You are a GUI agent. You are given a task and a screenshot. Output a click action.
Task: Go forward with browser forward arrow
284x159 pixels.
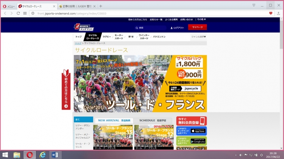pyautogui.click(x=12, y=13)
